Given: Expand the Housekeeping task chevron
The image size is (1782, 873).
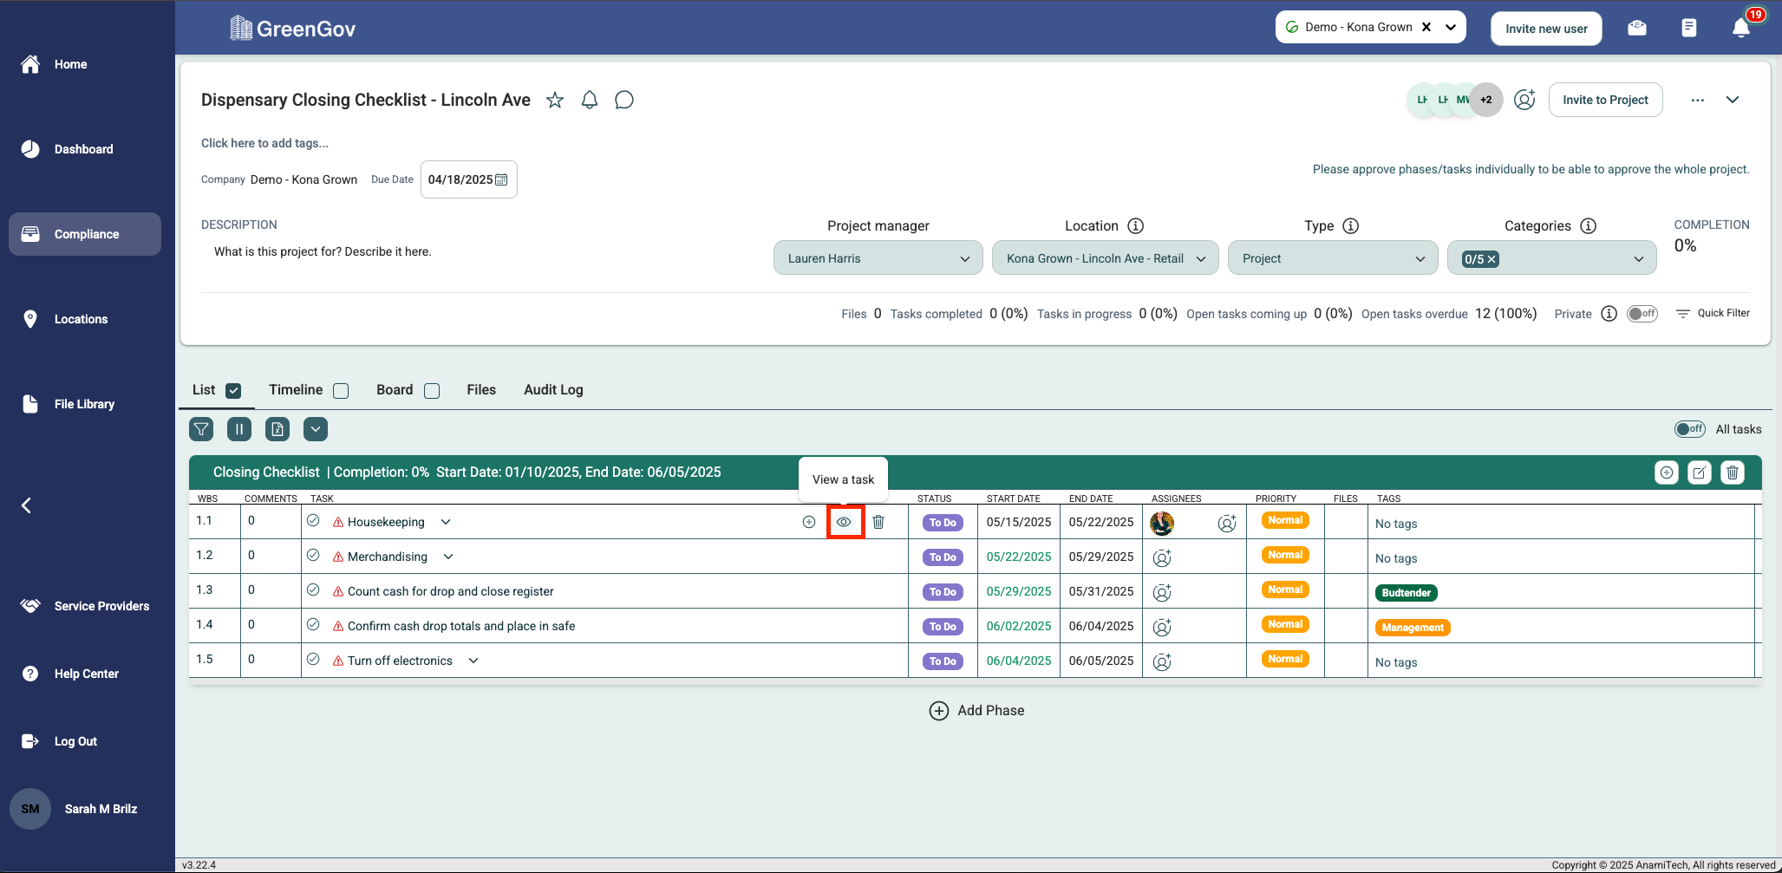Looking at the screenshot, I should tap(446, 522).
